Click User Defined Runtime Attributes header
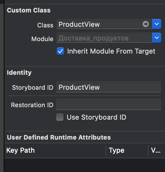This screenshot has width=165, height=172. tap(59, 137)
